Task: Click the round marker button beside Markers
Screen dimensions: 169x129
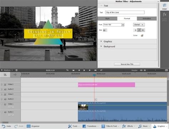Action: [16, 70]
